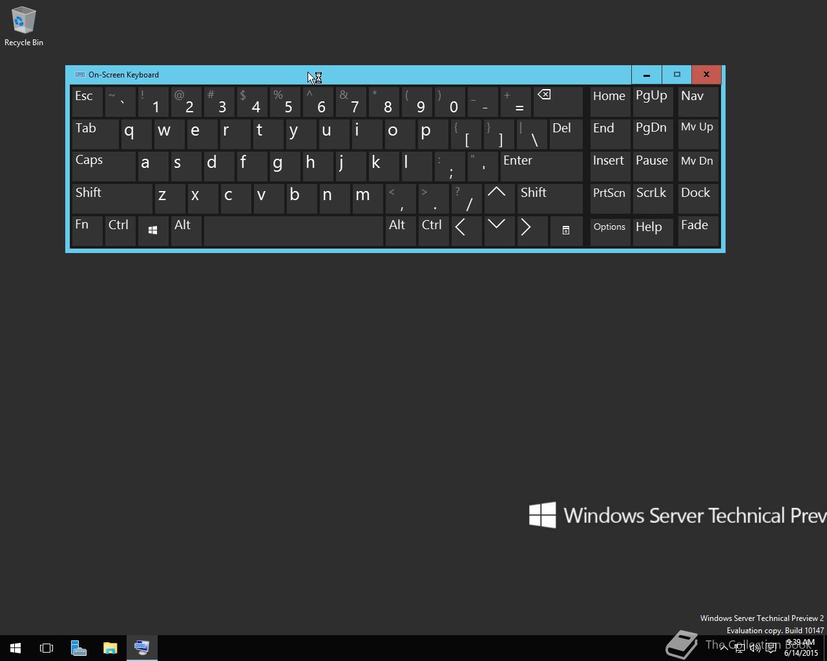Click the equals sign key
This screenshot has height=661, width=827.
516,102
